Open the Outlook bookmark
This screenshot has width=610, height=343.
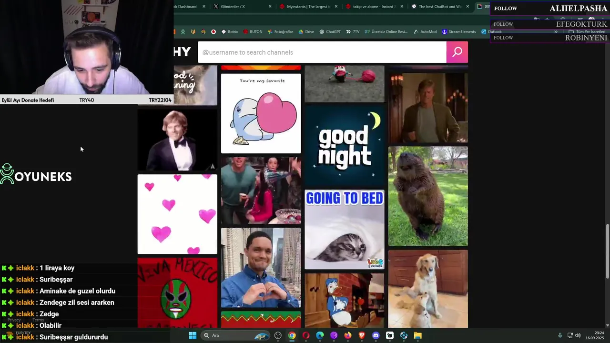(491, 32)
